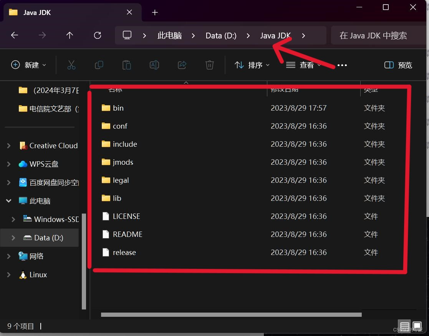The width and height of the screenshot is (429, 336).
Task: Open the 排序 (Sort) dropdown
Action: point(252,65)
